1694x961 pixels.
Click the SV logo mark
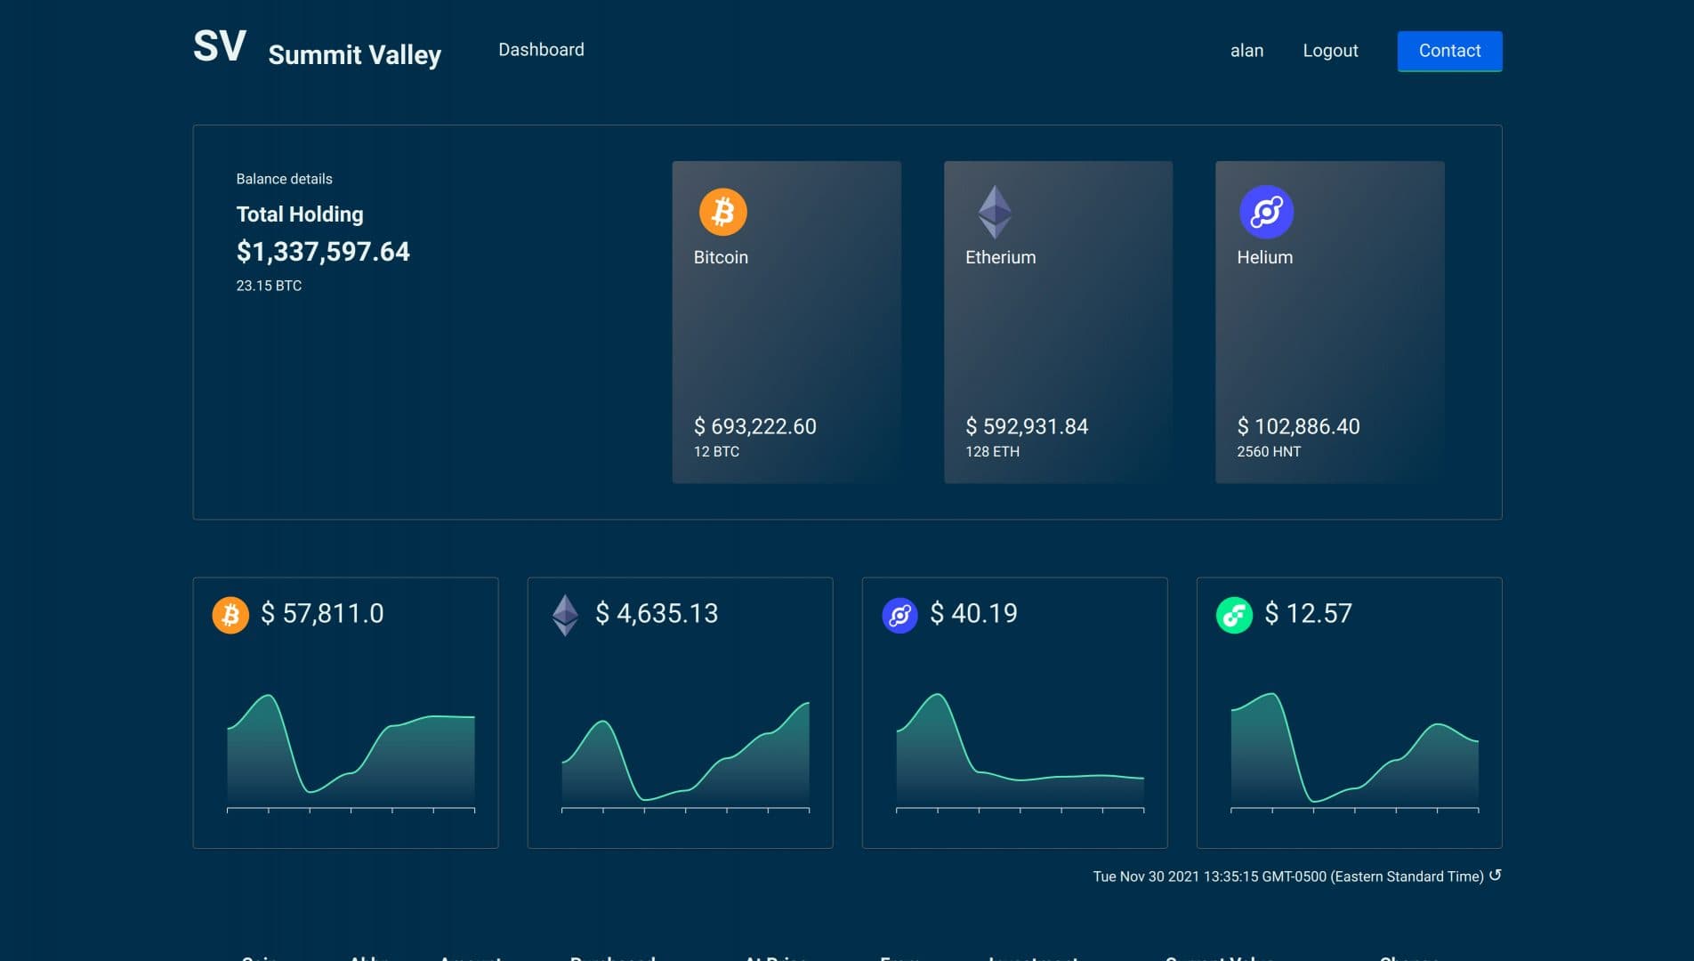(220, 46)
